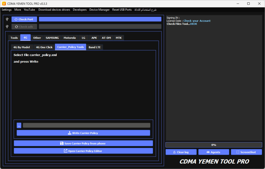Switch to the MTK tab

(119, 38)
